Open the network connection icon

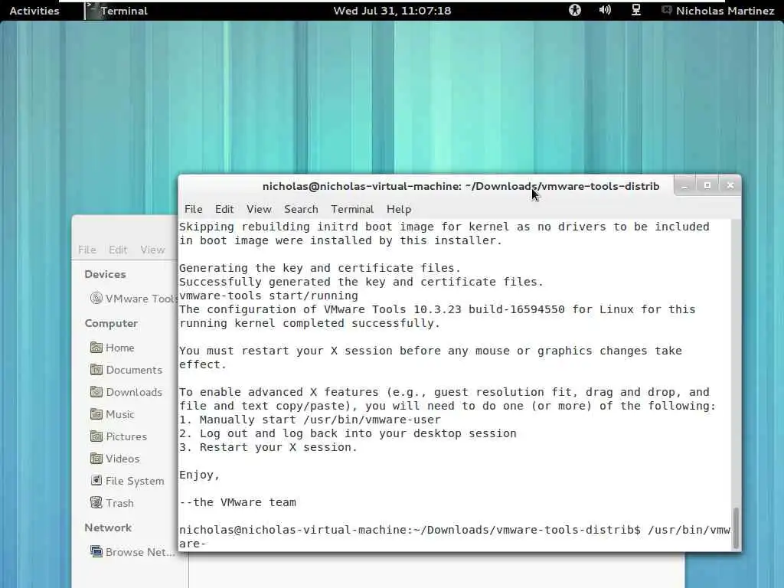pyautogui.click(x=636, y=10)
